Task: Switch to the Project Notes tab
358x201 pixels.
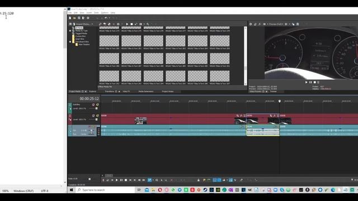Action: pos(168,92)
